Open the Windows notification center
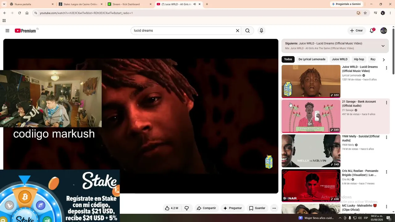The image size is (395, 222). point(389,218)
